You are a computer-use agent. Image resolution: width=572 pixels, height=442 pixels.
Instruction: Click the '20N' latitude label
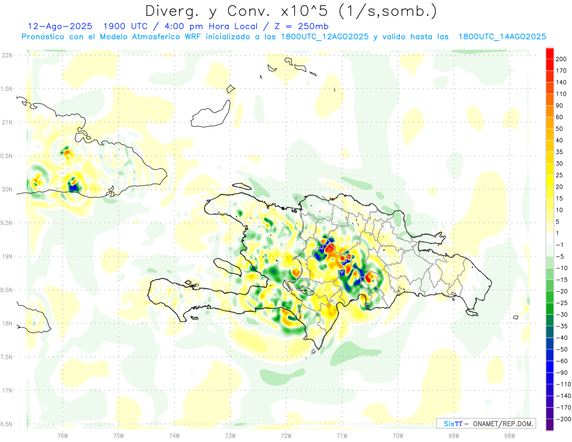7,189
